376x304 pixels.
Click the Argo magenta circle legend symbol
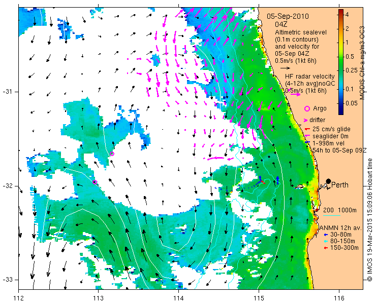[307, 109]
